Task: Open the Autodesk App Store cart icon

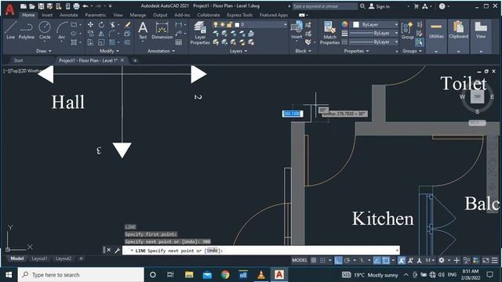Action: pos(417,6)
